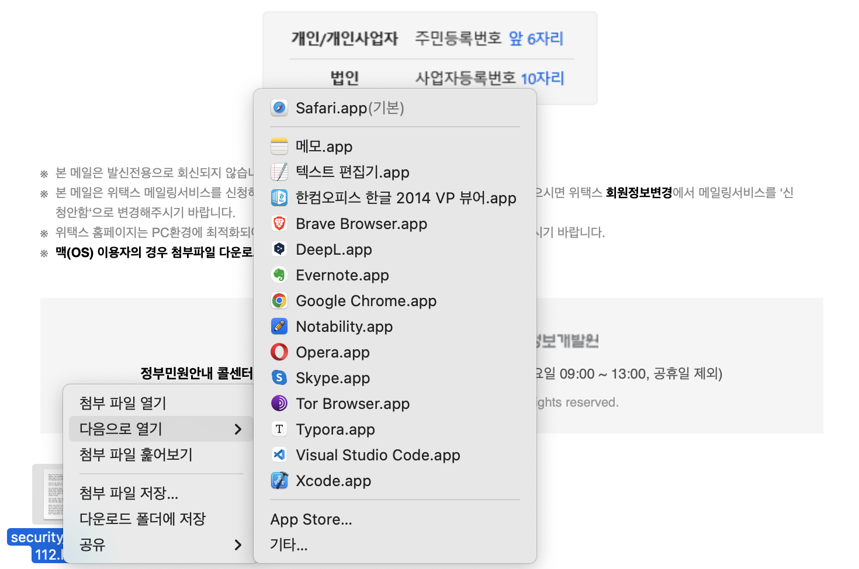Screen dimensions: 859x569
Task: Expand the 다음으로 열기 submenu arrow
Action: (x=238, y=429)
